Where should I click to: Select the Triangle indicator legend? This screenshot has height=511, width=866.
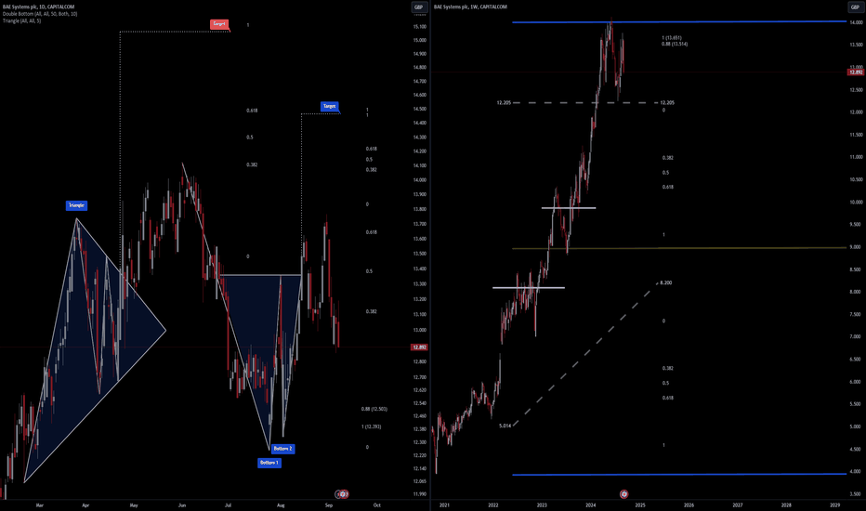point(21,20)
